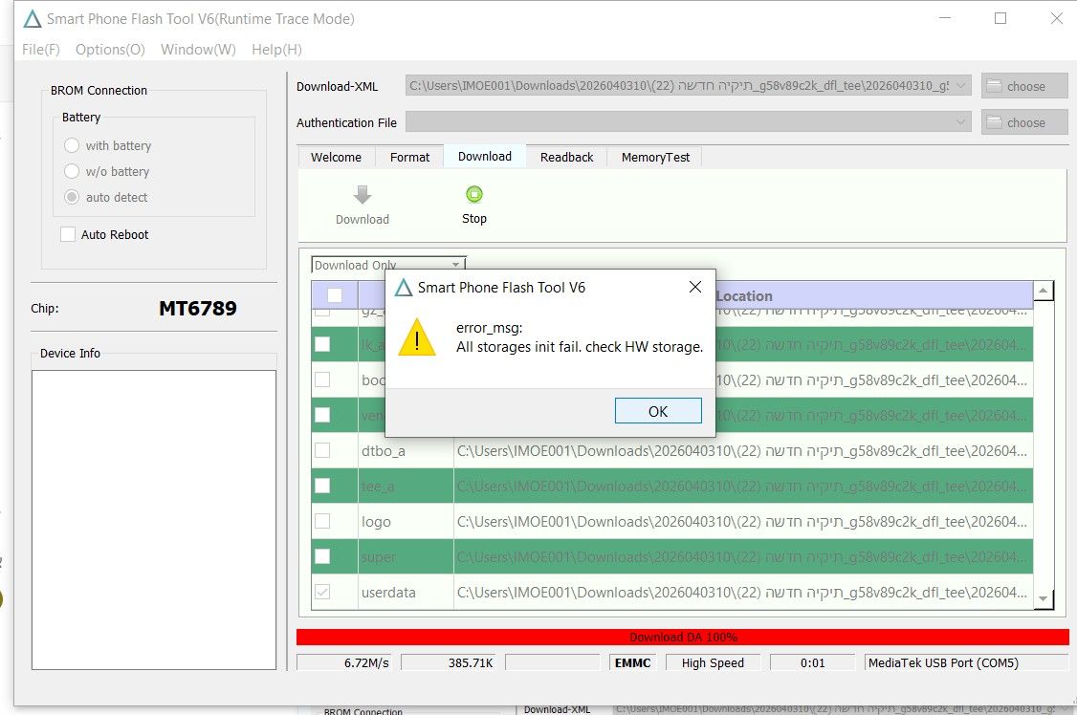This screenshot has height=715, width=1077.
Task: Open the Download Only mode dropdown
Action: tap(388, 265)
